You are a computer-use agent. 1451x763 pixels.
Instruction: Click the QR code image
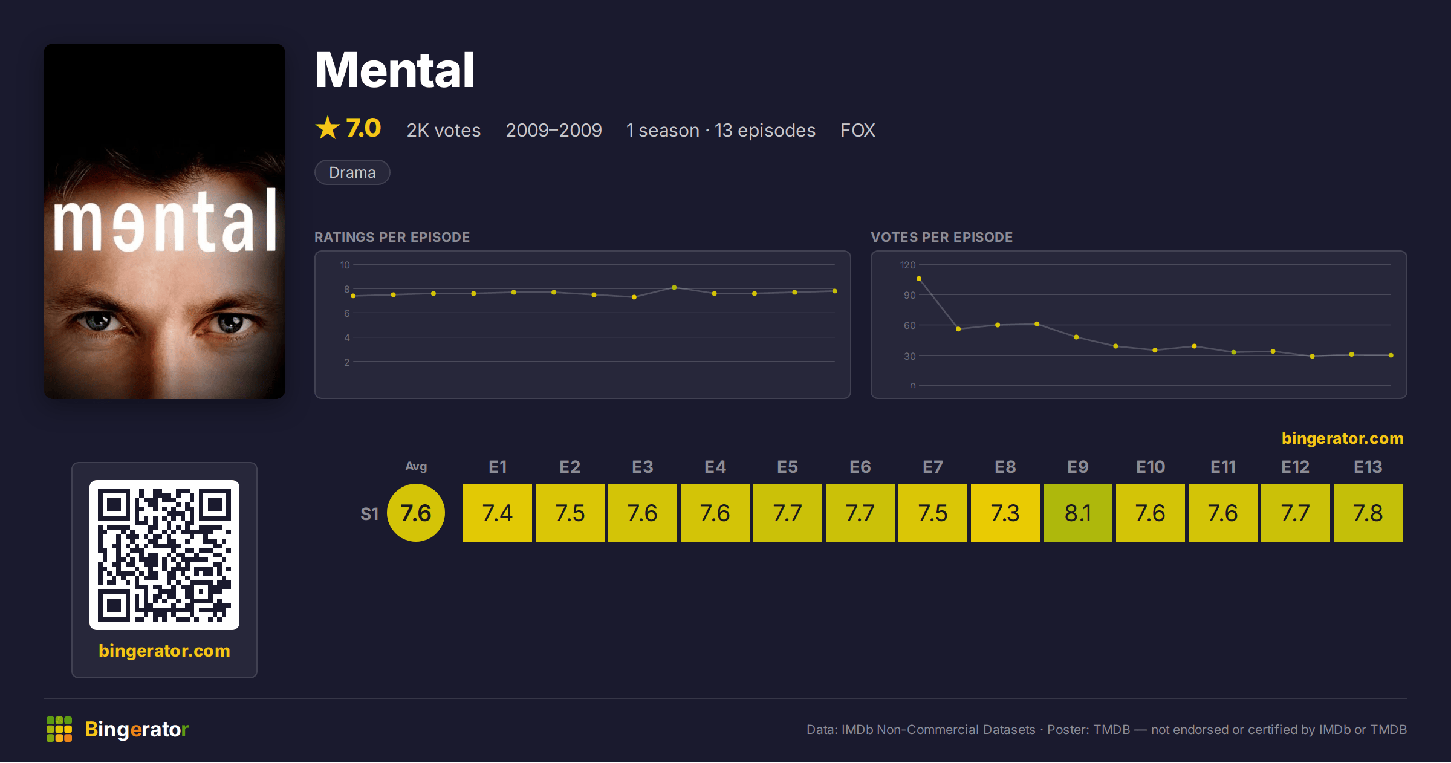(164, 555)
